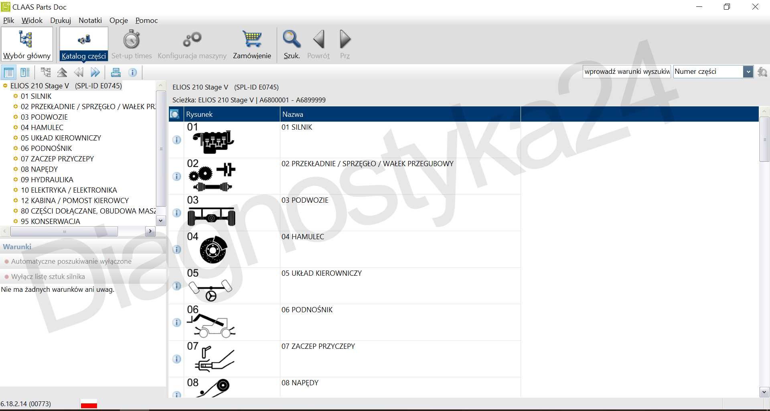Open the Numer części search type dropdown

click(748, 72)
